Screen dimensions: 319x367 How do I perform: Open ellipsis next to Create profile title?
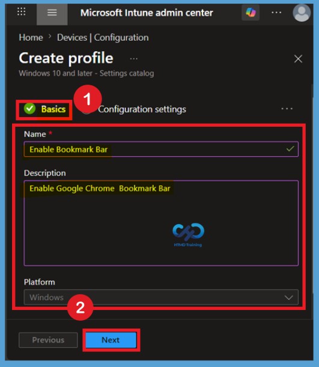[133, 58]
